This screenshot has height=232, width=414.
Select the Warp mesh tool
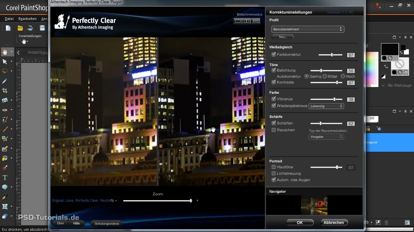pyautogui.click(x=5, y=207)
